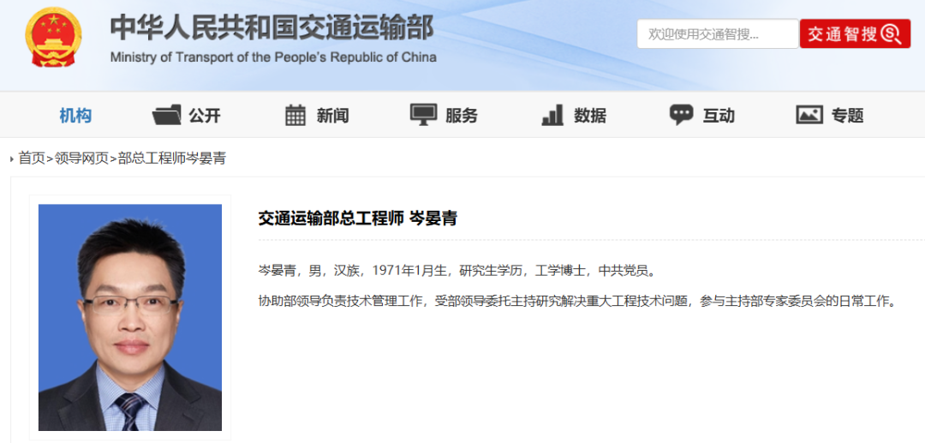Viewport: 925px width, 443px height.
Task: Focus the 欢迎使用交通智搜 search field
Action: 718,34
